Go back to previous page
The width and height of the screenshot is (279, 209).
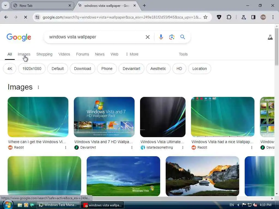(6, 17)
